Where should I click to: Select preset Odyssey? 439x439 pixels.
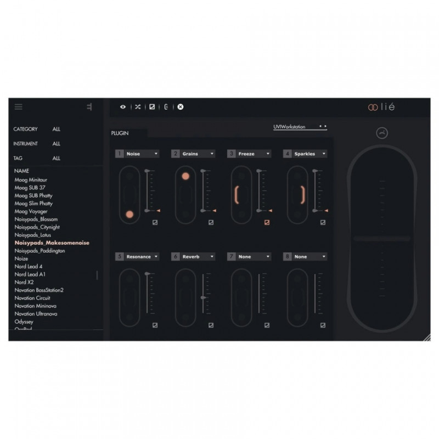pyautogui.click(x=24, y=322)
